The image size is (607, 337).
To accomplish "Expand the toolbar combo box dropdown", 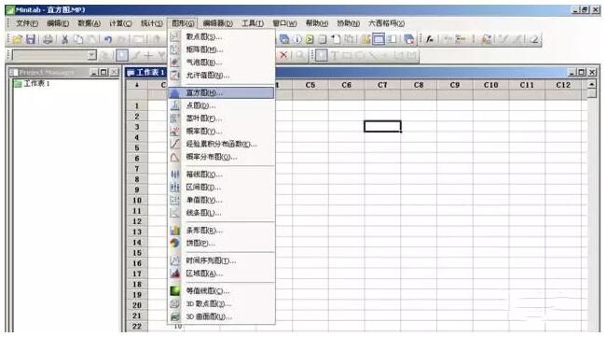I will click(91, 55).
